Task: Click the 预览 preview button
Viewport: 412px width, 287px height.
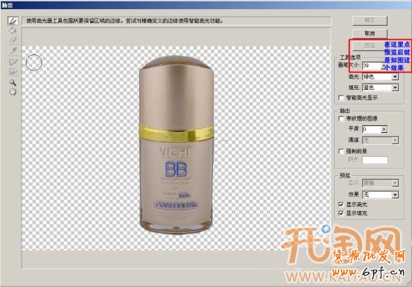Action: pos(369,45)
